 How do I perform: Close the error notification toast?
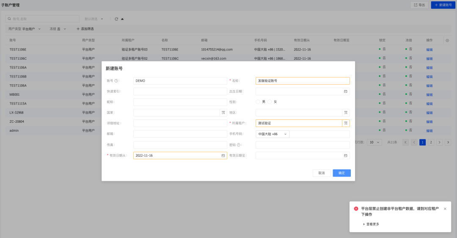point(445,209)
